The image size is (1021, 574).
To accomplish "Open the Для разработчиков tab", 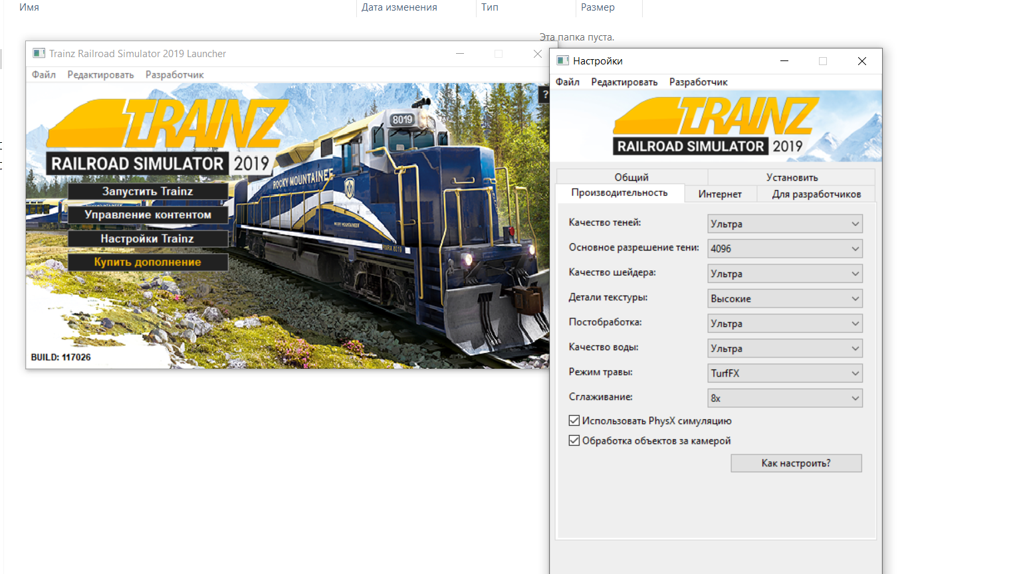I will pos(816,194).
